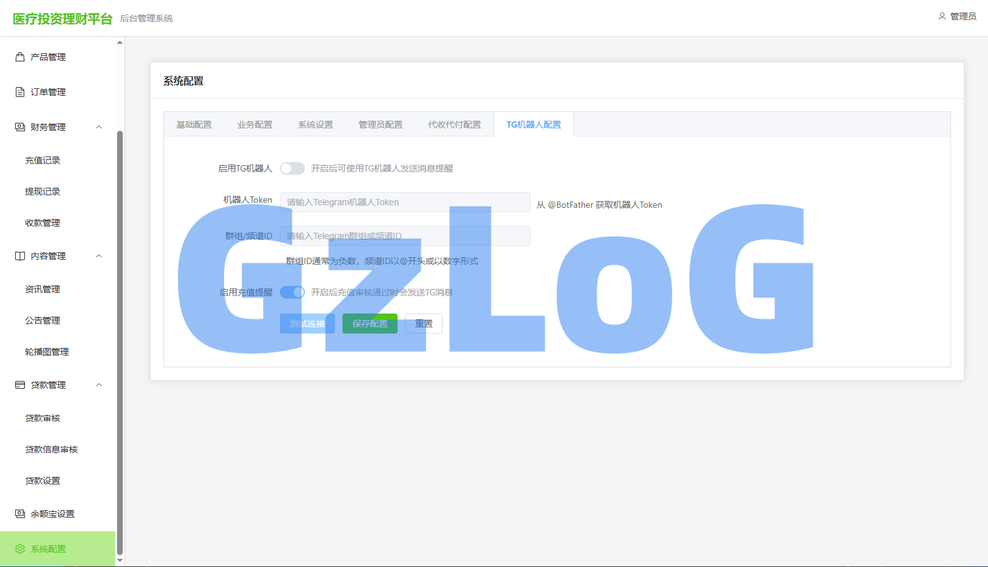Image resolution: width=988 pixels, height=567 pixels.
Task: Open 订单管理 in the sidebar
Action: click(58, 92)
